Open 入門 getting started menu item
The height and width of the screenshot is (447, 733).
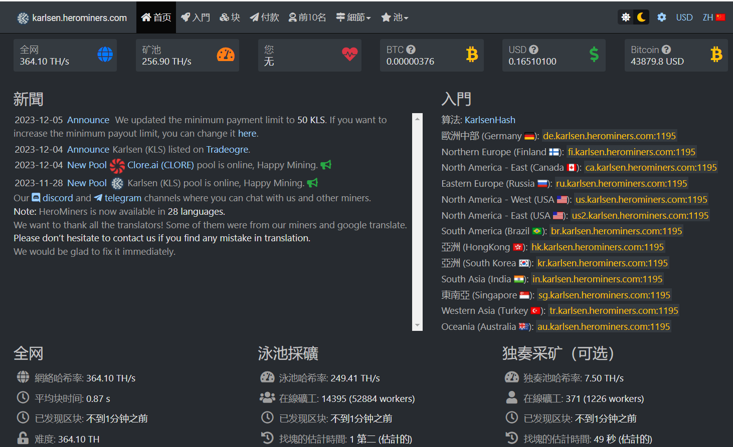click(196, 18)
